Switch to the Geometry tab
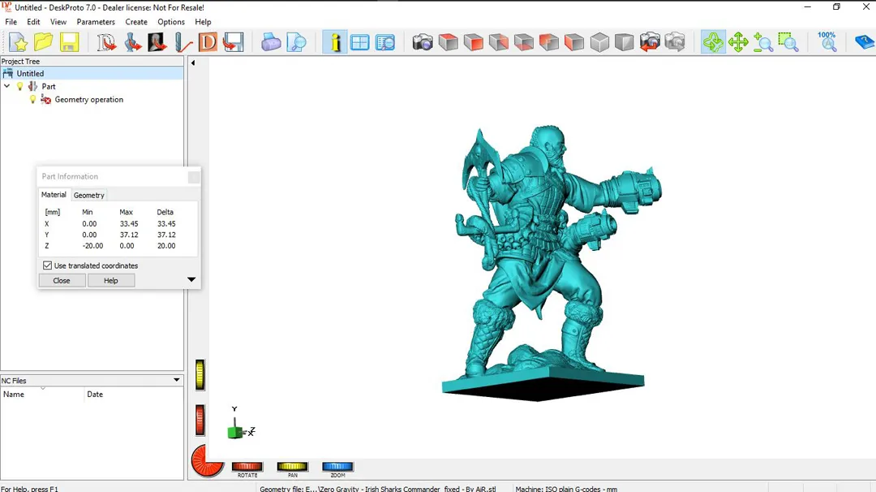The width and height of the screenshot is (876, 492). (89, 195)
